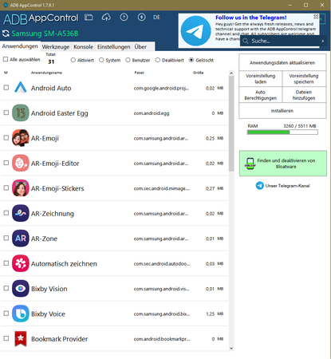Click the AR-Zone app icon
The image size is (331, 359).
(21, 239)
